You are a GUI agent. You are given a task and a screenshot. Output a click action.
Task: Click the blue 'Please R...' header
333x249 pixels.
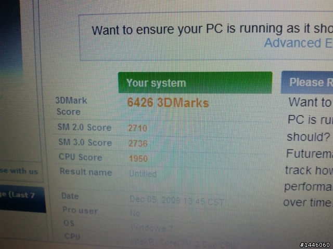[307, 82]
